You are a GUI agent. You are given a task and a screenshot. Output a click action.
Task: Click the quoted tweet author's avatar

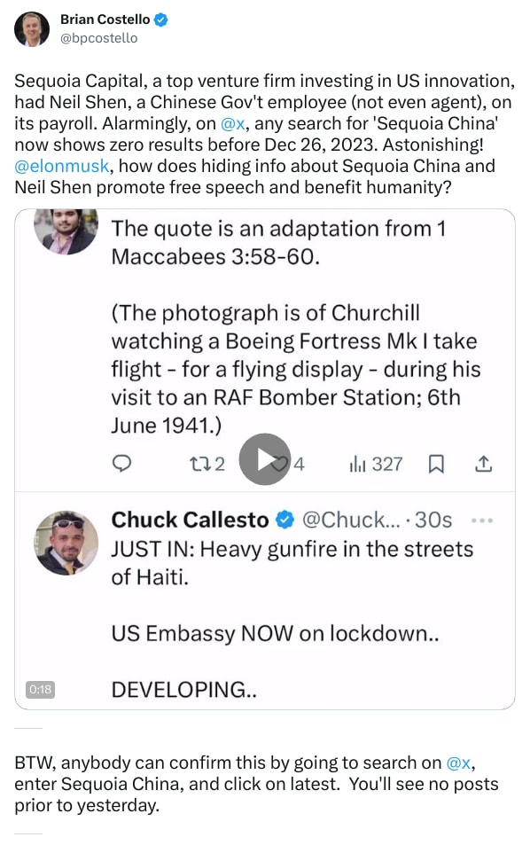66,231
